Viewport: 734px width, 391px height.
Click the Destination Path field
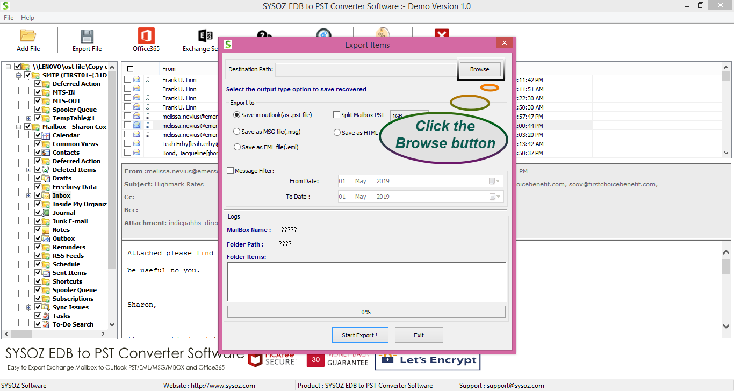tap(365, 69)
